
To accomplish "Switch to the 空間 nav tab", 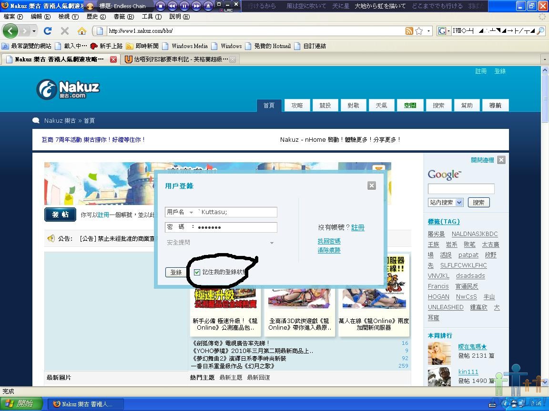I will click(410, 105).
